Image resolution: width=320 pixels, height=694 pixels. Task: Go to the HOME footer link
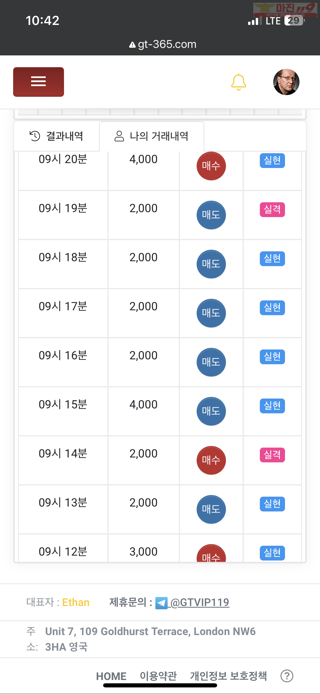pyautogui.click(x=111, y=676)
